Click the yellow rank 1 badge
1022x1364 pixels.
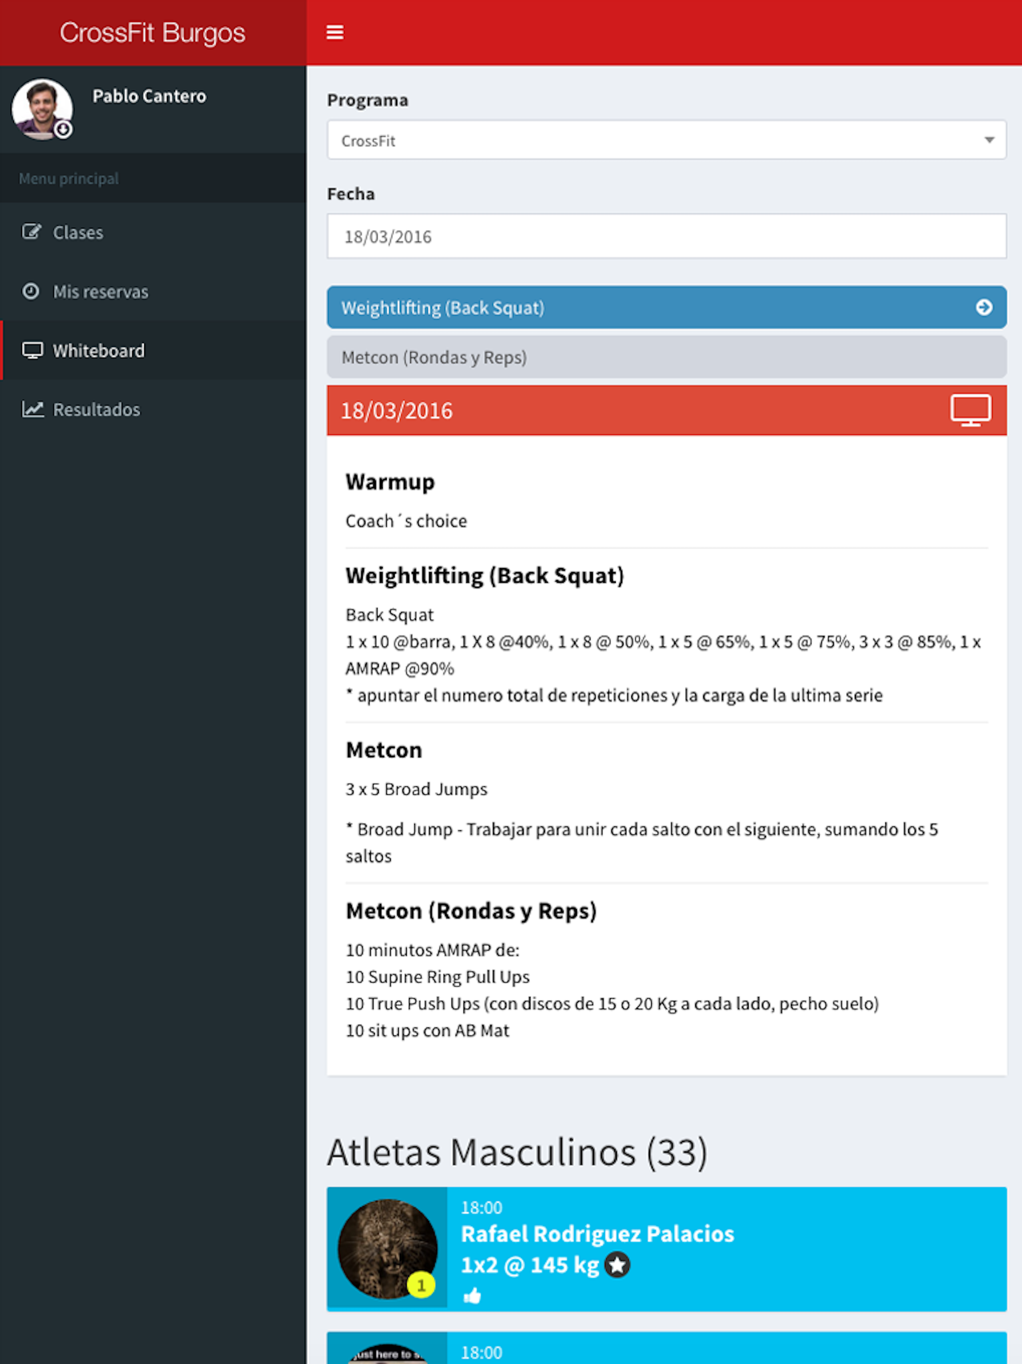(x=421, y=1285)
